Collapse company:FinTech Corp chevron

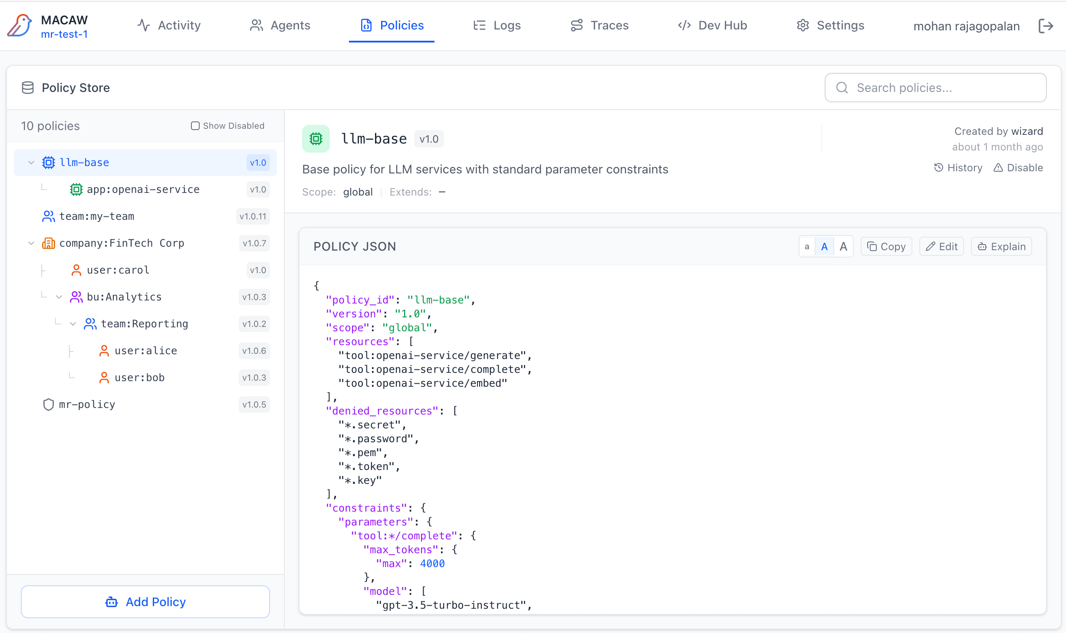(x=31, y=243)
